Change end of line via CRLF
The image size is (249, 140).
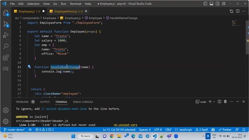click(168, 129)
